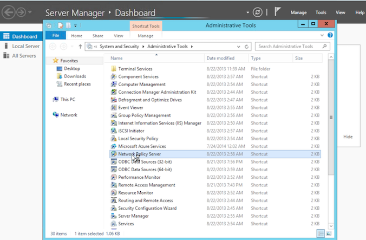This screenshot has width=366, height=240.
Task: Open Server Manager navigation history dropdown
Action: (30, 12)
